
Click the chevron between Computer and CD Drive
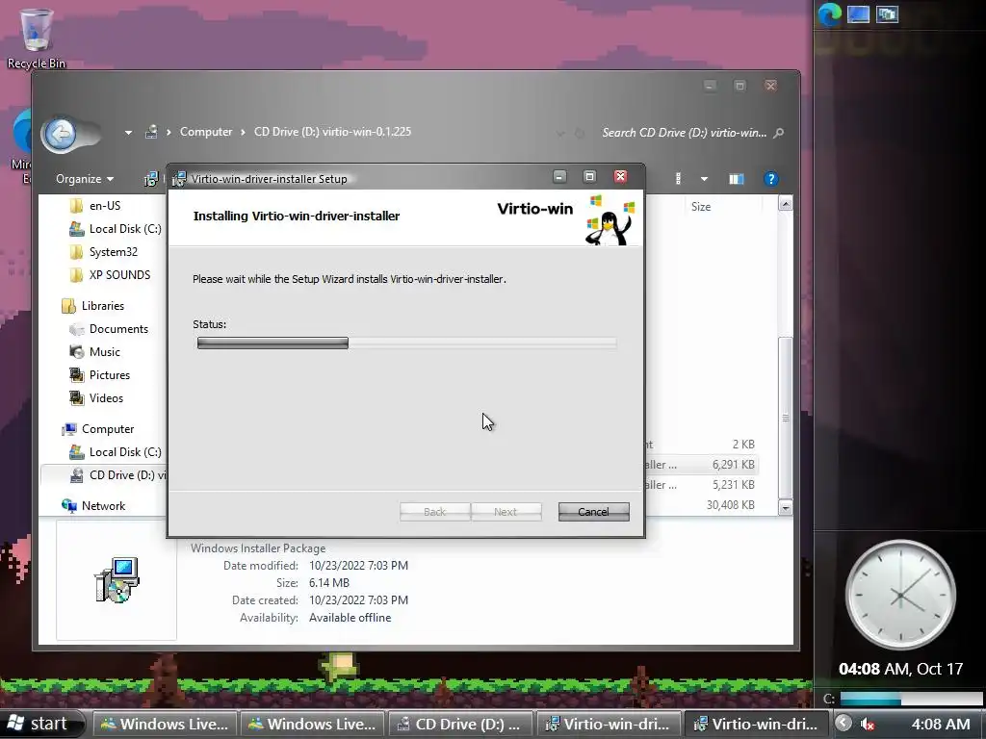click(243, 132)
